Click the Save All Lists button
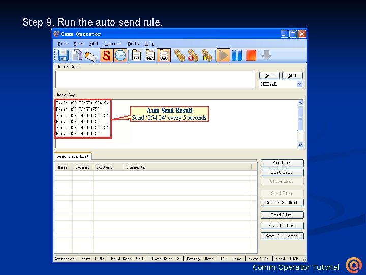Image resolution: width=366 pixels, height=275 pixels. pos(282,236)
